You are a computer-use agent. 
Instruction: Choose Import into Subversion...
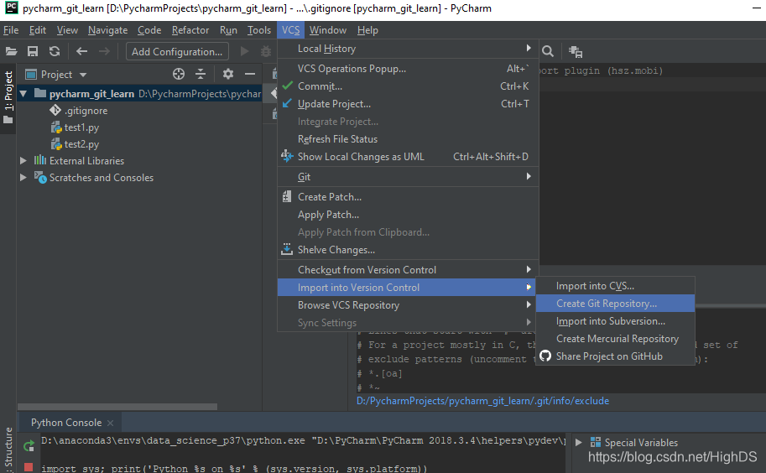pyautogui.click(x=615, y=321)
